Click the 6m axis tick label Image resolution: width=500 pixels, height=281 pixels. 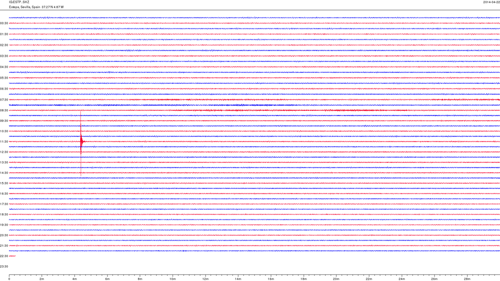point(107,279)
